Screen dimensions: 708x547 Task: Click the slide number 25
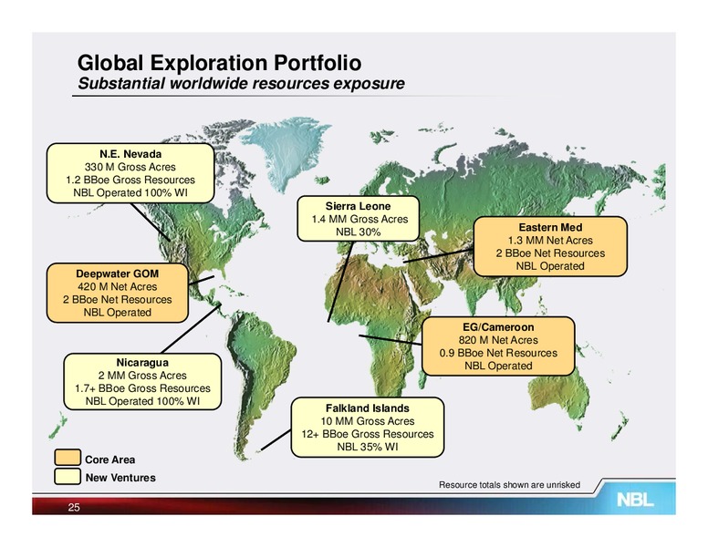click(x=74, y=508)
